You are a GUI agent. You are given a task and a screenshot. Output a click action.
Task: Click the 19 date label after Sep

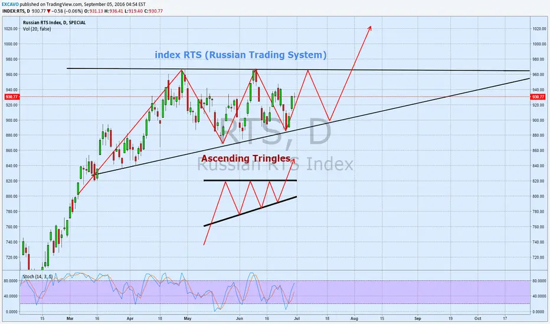(450, 319)
